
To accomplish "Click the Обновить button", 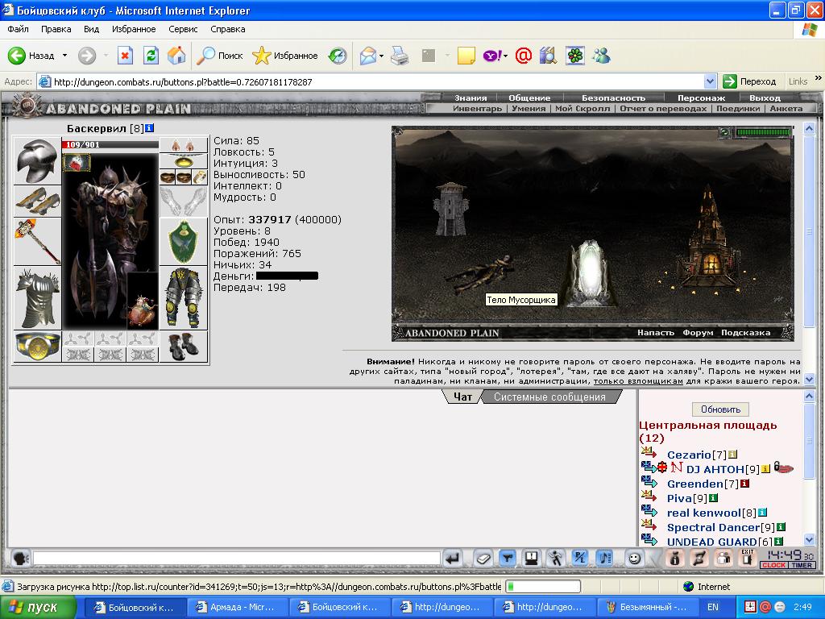I will click(x=720, y=409).
